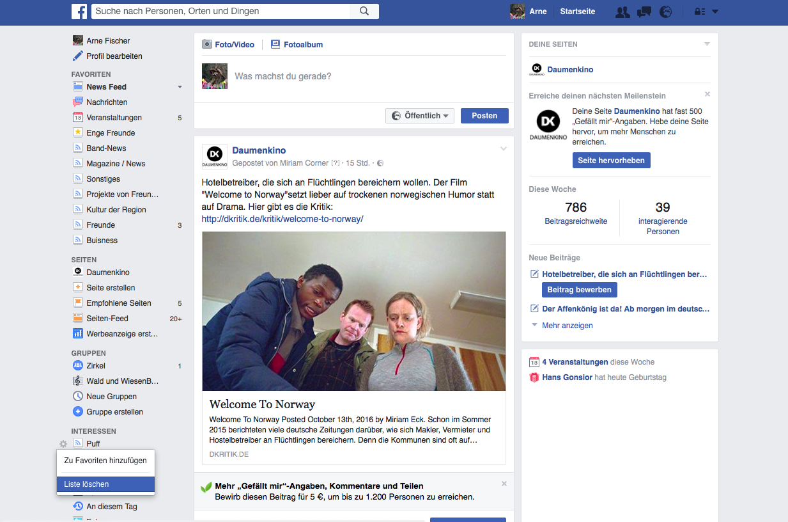
Task: Click interagierende Personen stat link
Action: (663, 226)
